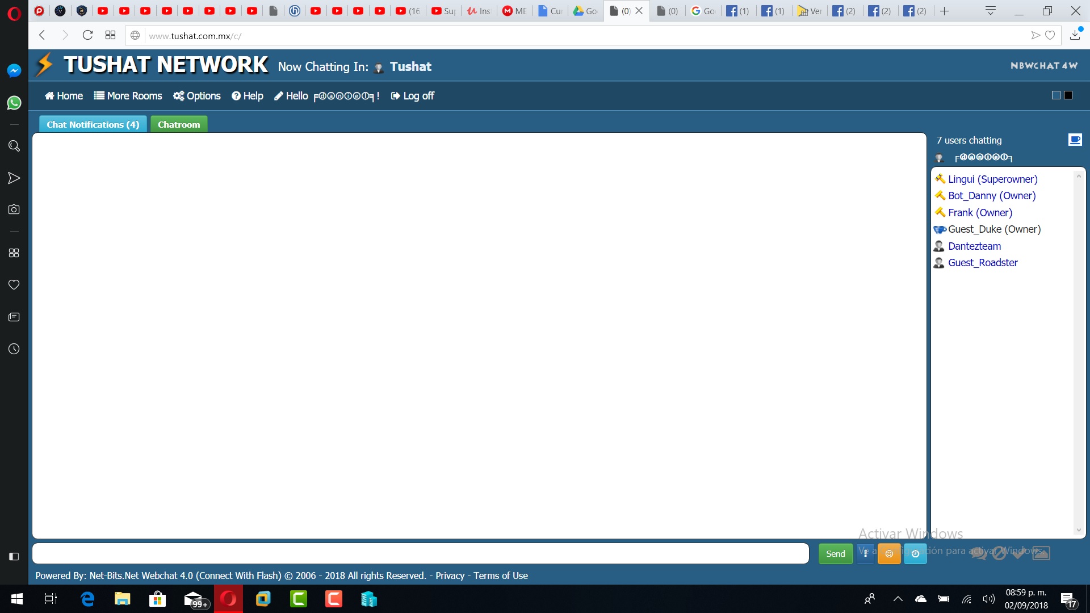
Task: Click Log off link
Action: click(x=413, y=96)
